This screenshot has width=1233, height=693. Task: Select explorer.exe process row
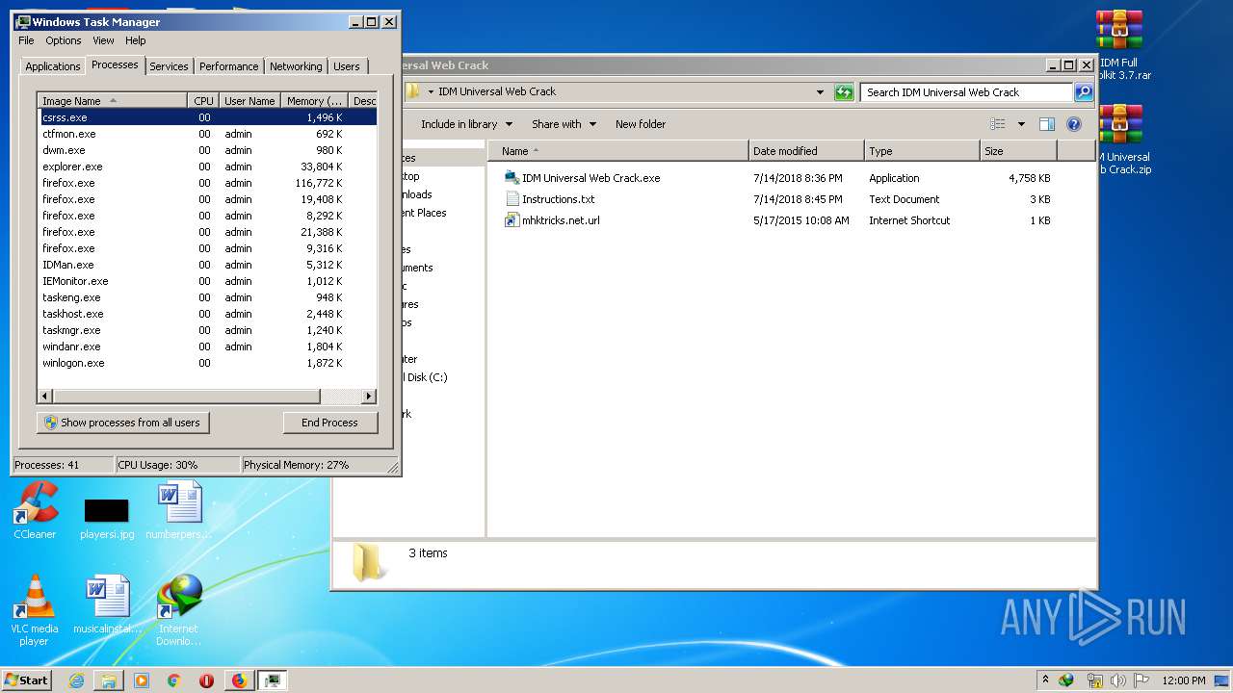click(207, 167)
